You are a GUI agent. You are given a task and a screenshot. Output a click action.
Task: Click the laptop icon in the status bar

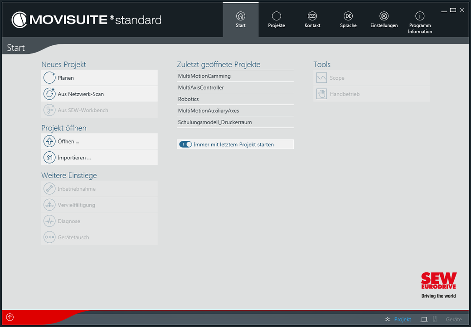click(424, 319)
